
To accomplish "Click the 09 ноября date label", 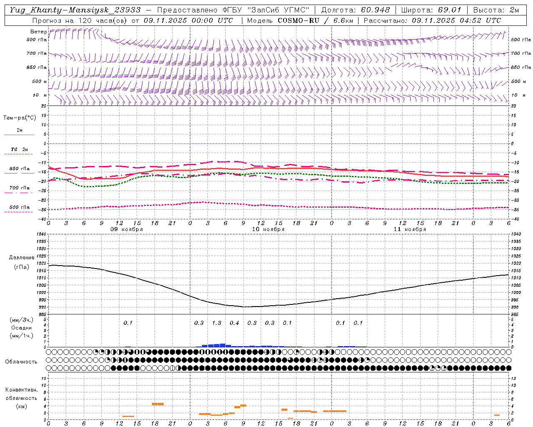I will [x=127, y=229].
